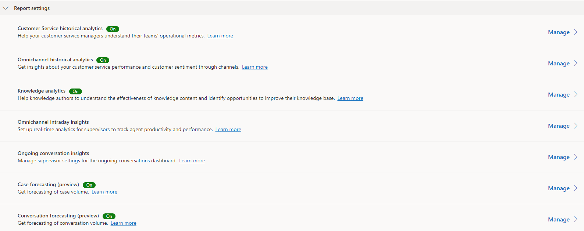584x231 pixels.
Task: Click Conversation forecasting (preview) title
Action: pos(58,216)
